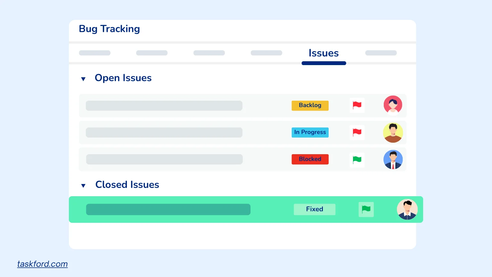492x277 pixels.
Task: Click the red flag in the Backlog row
Action: [357, 105]
